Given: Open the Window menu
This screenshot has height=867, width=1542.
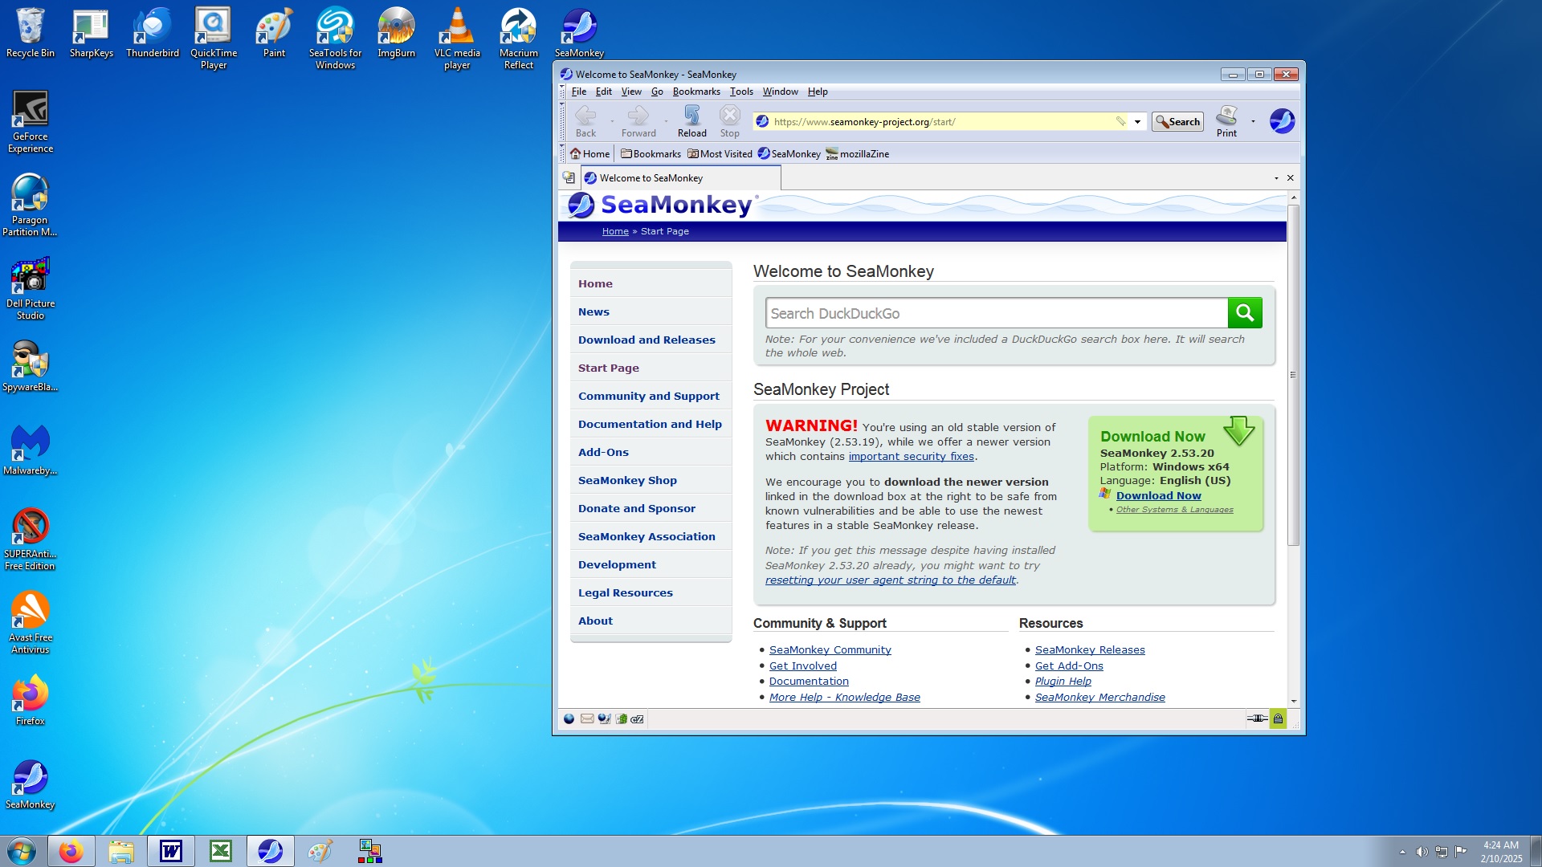Looking at the screenshot, I should click(780, 92).
